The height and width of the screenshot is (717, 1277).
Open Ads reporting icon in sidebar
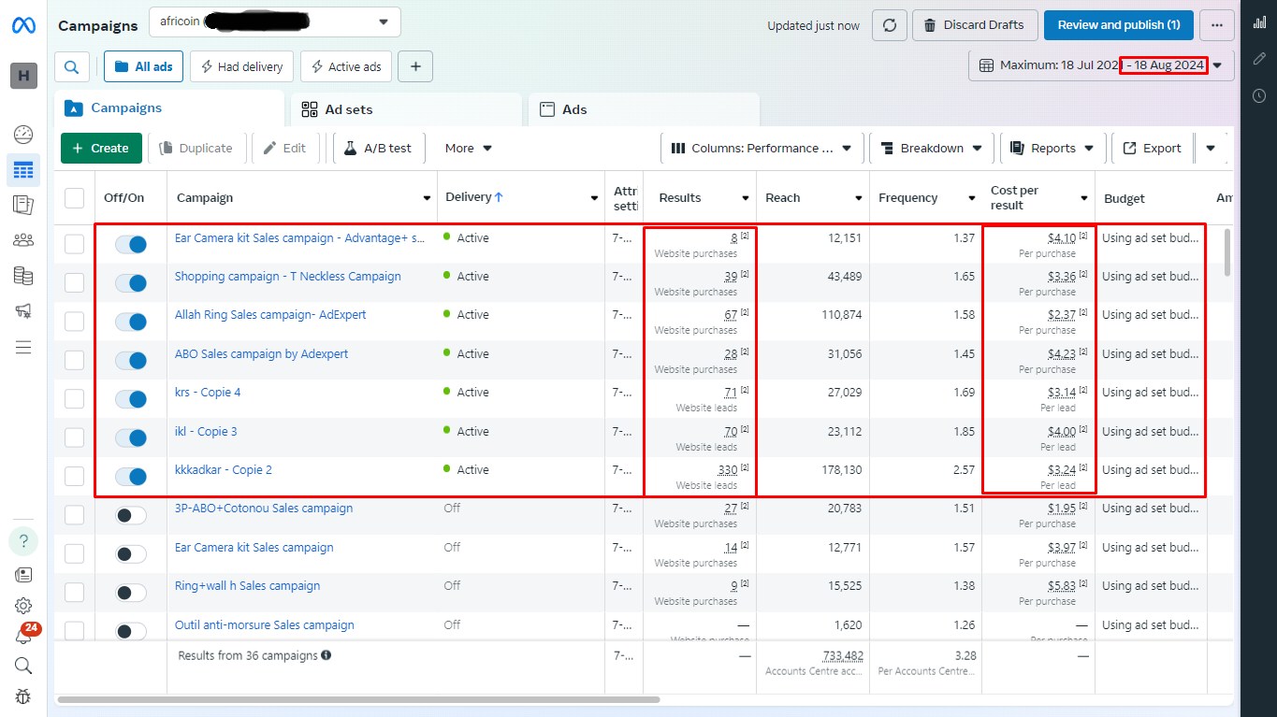(x=23, y=205)
